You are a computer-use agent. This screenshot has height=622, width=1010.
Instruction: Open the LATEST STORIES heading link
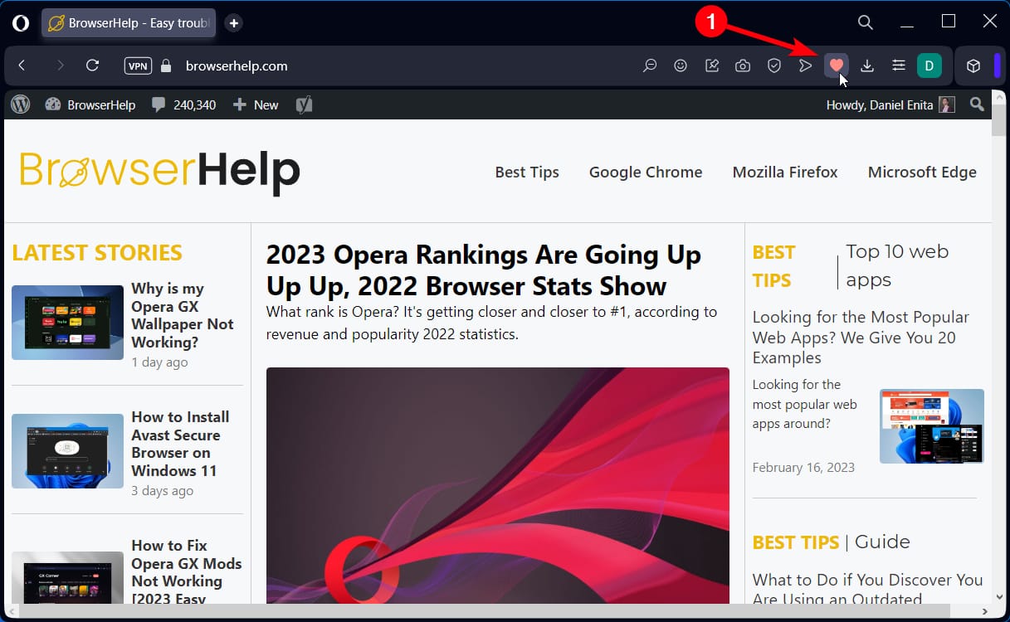tap(97, 252)
